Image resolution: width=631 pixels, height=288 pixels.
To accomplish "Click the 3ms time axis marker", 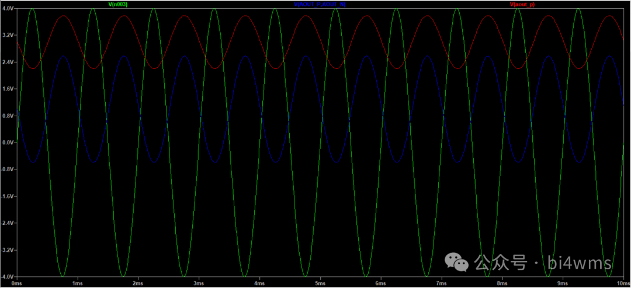I will [x=199, y=283].
